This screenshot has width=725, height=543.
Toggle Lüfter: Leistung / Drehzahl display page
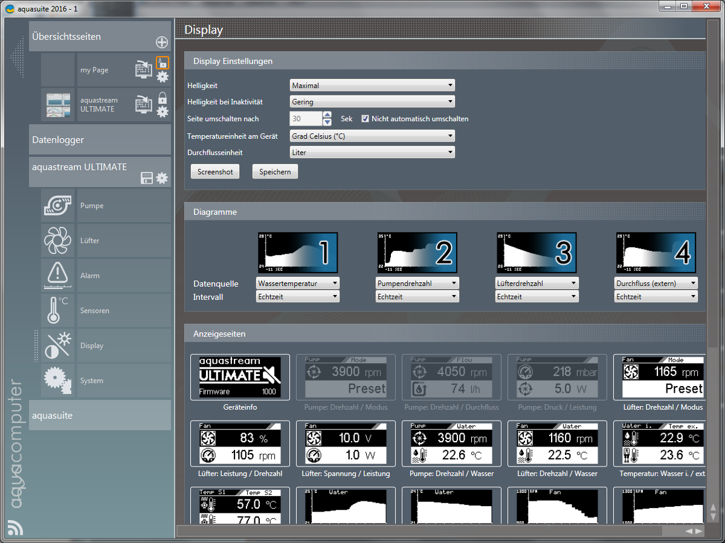240,443
